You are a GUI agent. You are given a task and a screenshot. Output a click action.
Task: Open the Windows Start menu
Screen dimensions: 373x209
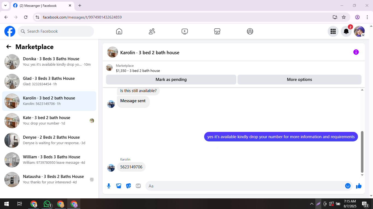click(6, 204)
